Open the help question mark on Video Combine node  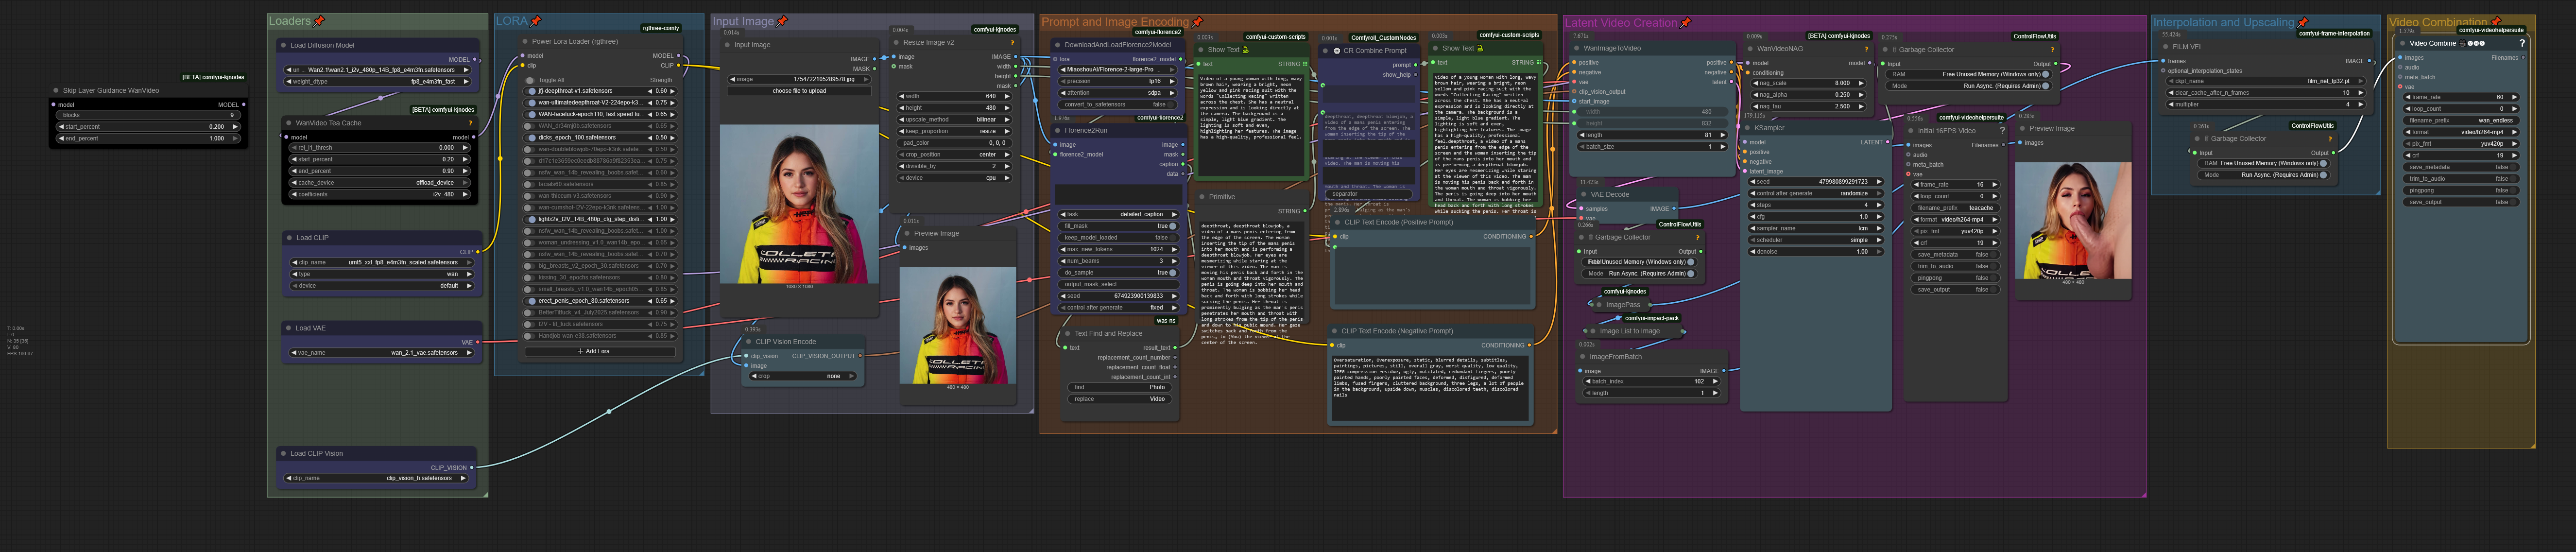click(x=2522, y=43)
